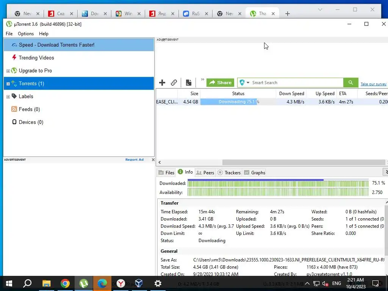Viewport: 388px width, 291px height.
Task: Sort by Down Speed column header
Action: (291, 94)
